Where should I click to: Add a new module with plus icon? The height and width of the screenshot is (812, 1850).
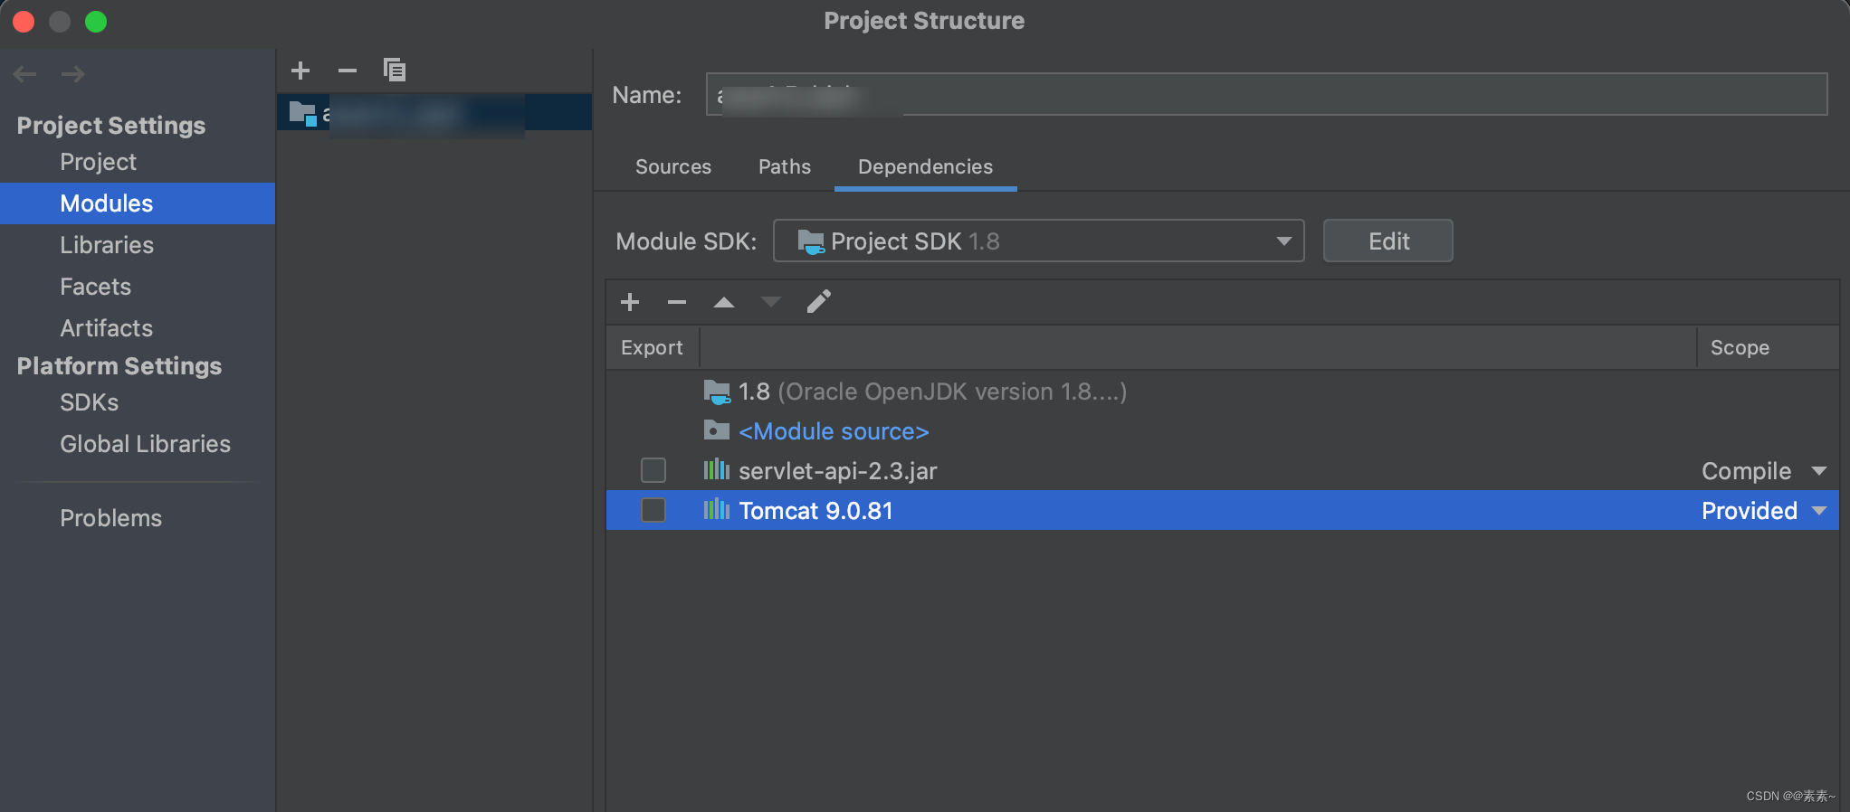(300, 70)
